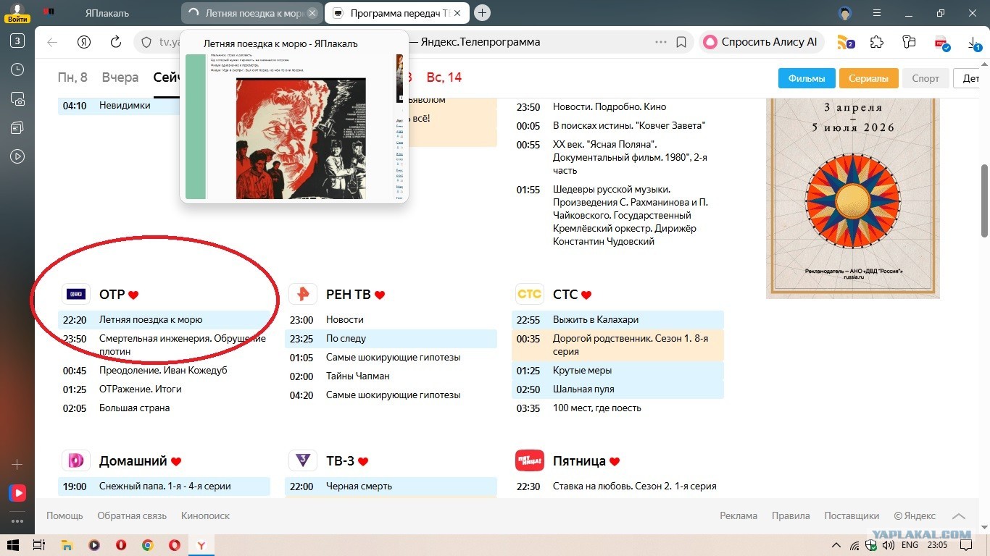The height and width of the screenshot is (556, 990).
Task: Close the Летняя поездка к морю tab
Action: (312, 13)
